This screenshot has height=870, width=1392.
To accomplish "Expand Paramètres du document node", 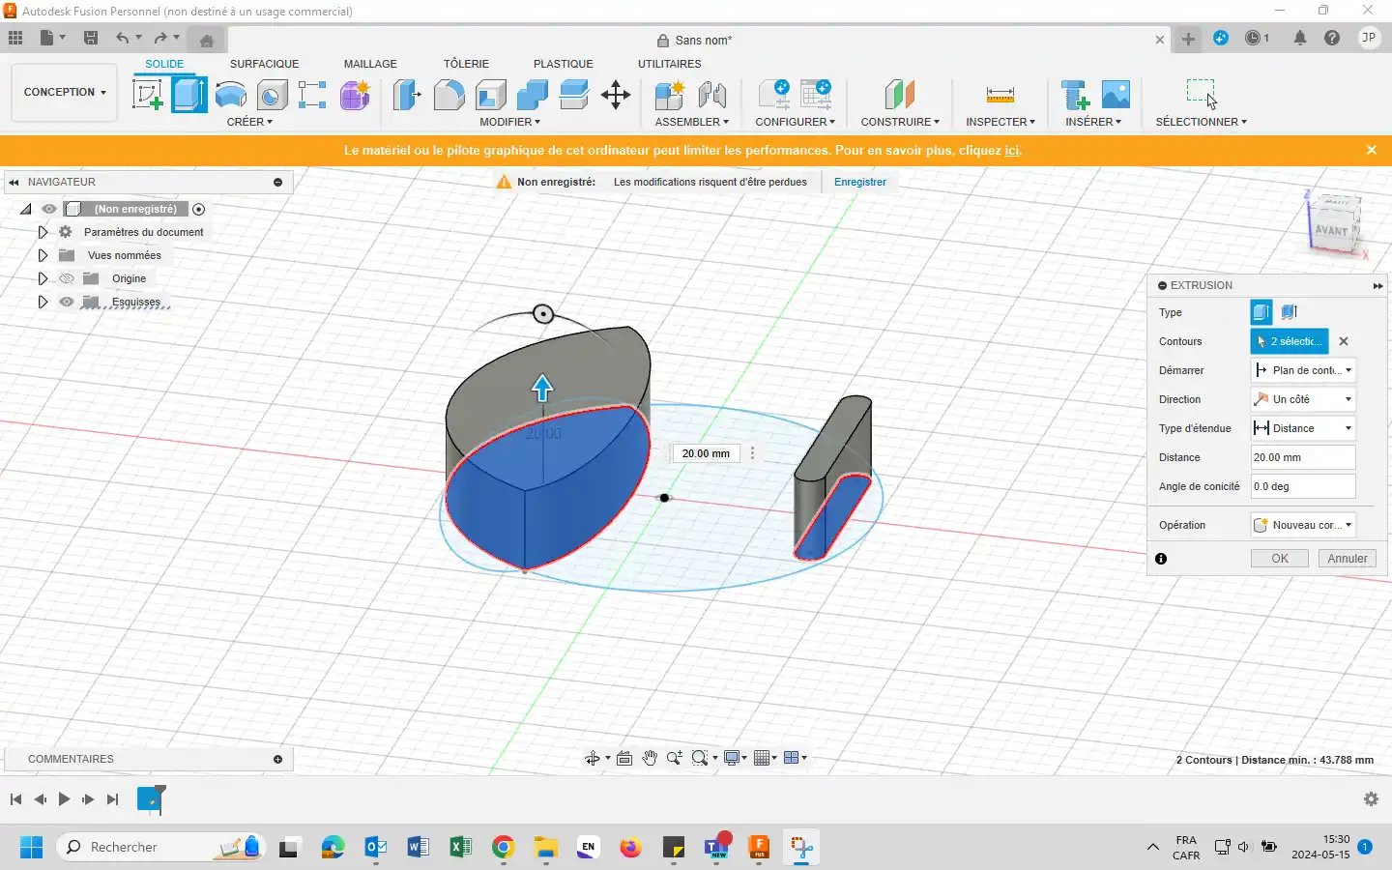I will pyautogui.click(x=43, y=232).
